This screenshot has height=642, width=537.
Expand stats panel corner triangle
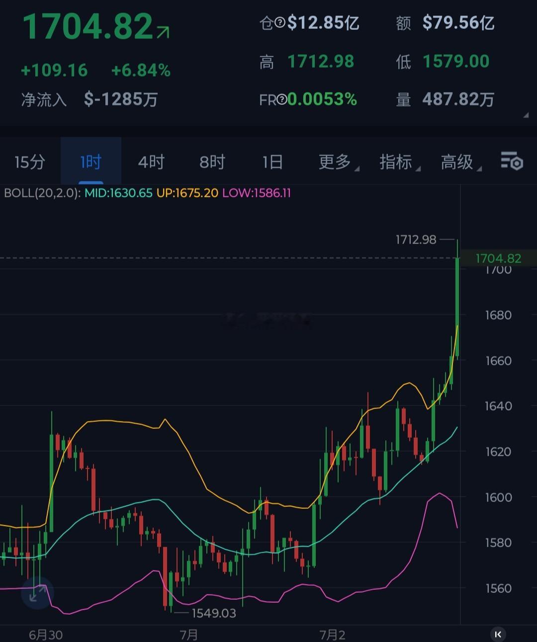526,115
